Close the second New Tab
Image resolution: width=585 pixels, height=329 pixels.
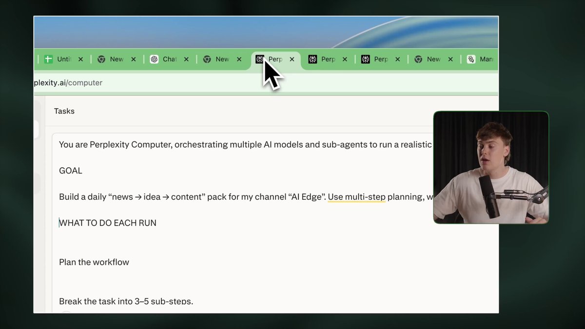click(x=239, y=59)
